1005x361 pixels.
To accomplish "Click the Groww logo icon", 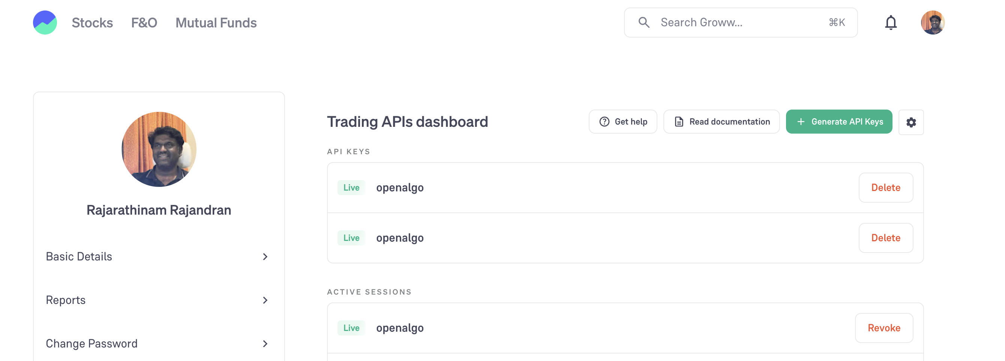I will click(45, 23).
